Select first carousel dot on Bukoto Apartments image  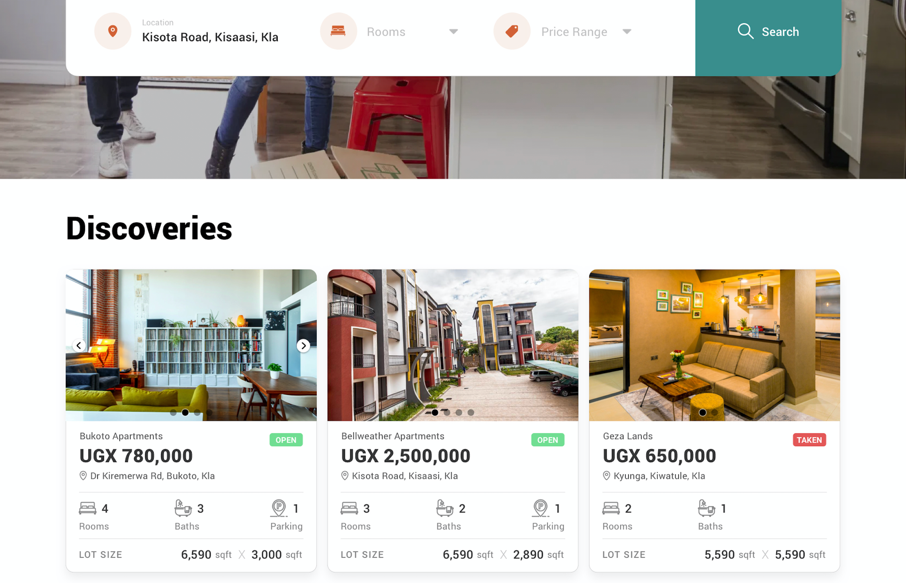click(173, 412)
